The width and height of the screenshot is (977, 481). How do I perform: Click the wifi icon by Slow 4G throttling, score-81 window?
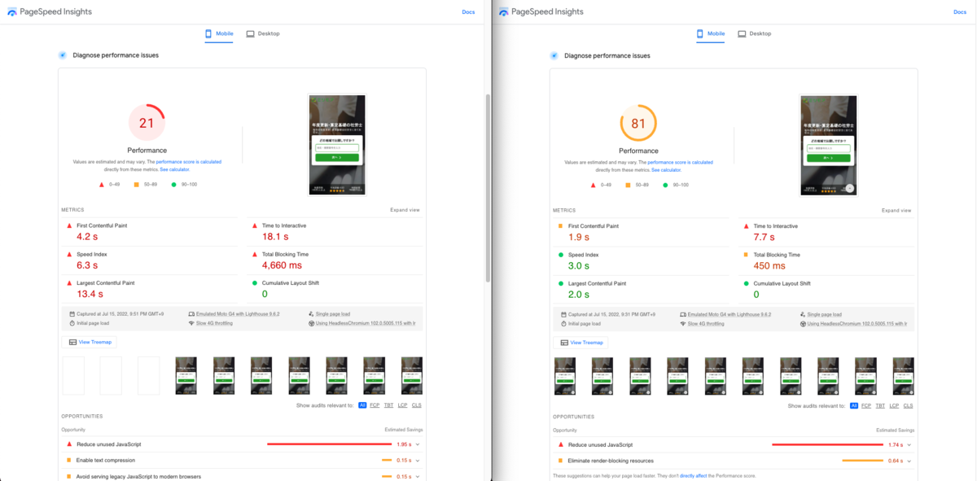click(683, 323)
